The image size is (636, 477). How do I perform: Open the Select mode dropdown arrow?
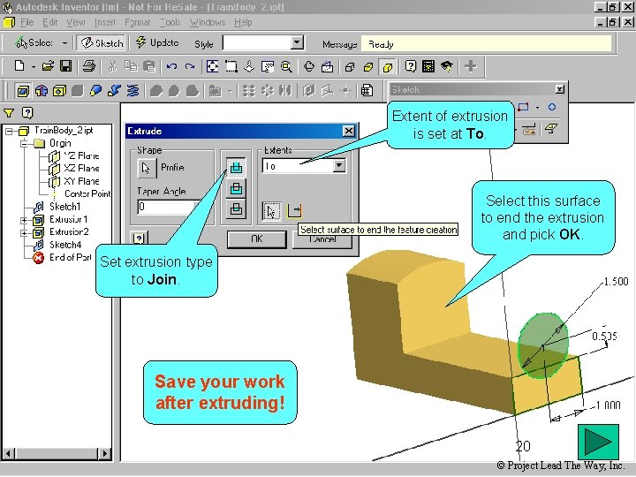64,43
